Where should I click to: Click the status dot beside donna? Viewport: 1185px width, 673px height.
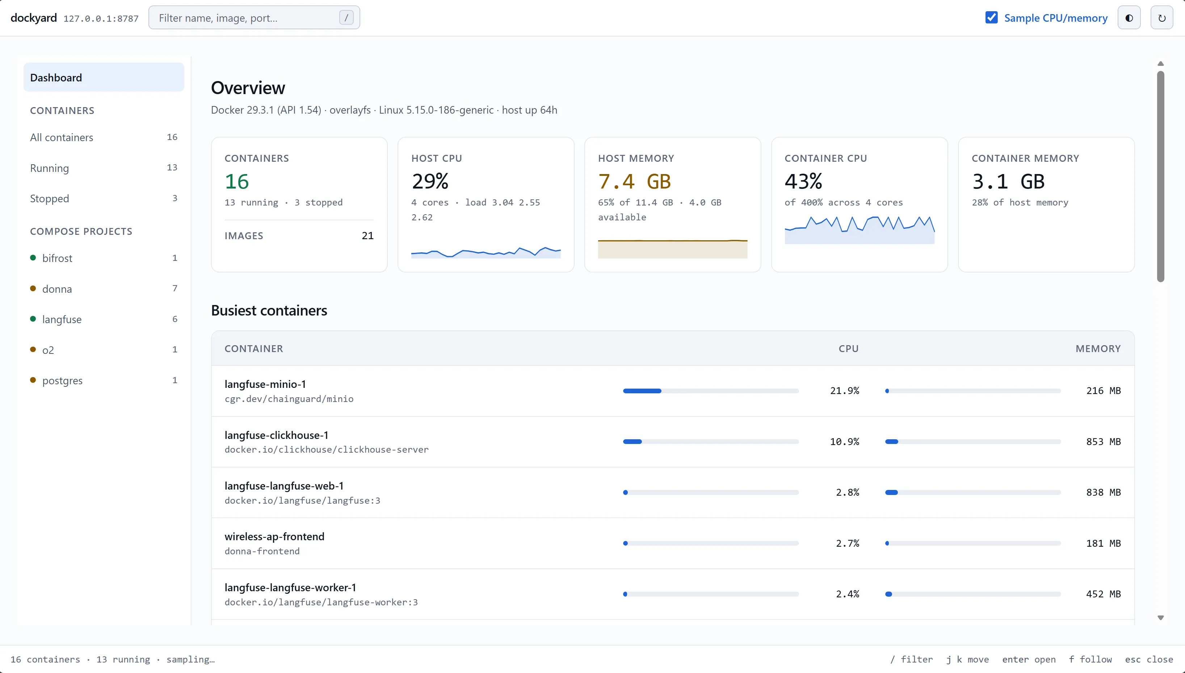click(x=33, y=288)
